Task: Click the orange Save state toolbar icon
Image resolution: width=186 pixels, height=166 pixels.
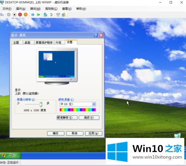Action: [26, 15]
